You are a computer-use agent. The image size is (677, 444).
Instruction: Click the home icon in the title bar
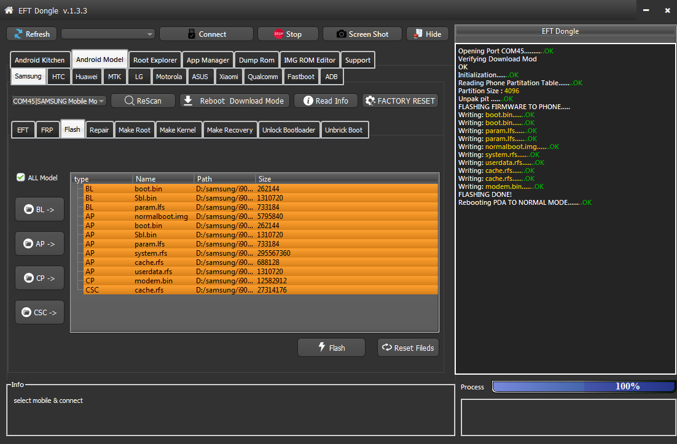point(9,10)
